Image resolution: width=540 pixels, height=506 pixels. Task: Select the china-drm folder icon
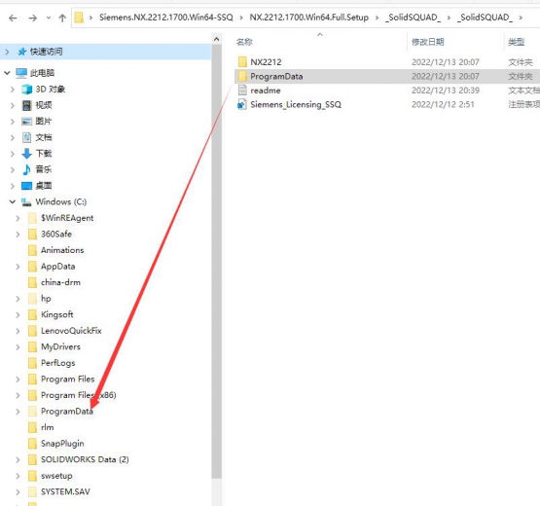32,282
